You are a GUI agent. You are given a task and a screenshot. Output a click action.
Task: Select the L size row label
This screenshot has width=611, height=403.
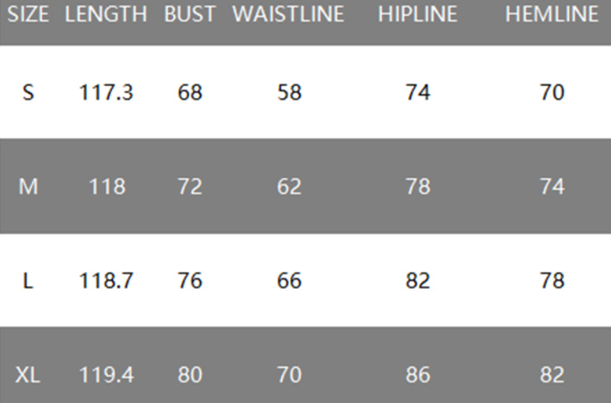[x=28, y=280]
